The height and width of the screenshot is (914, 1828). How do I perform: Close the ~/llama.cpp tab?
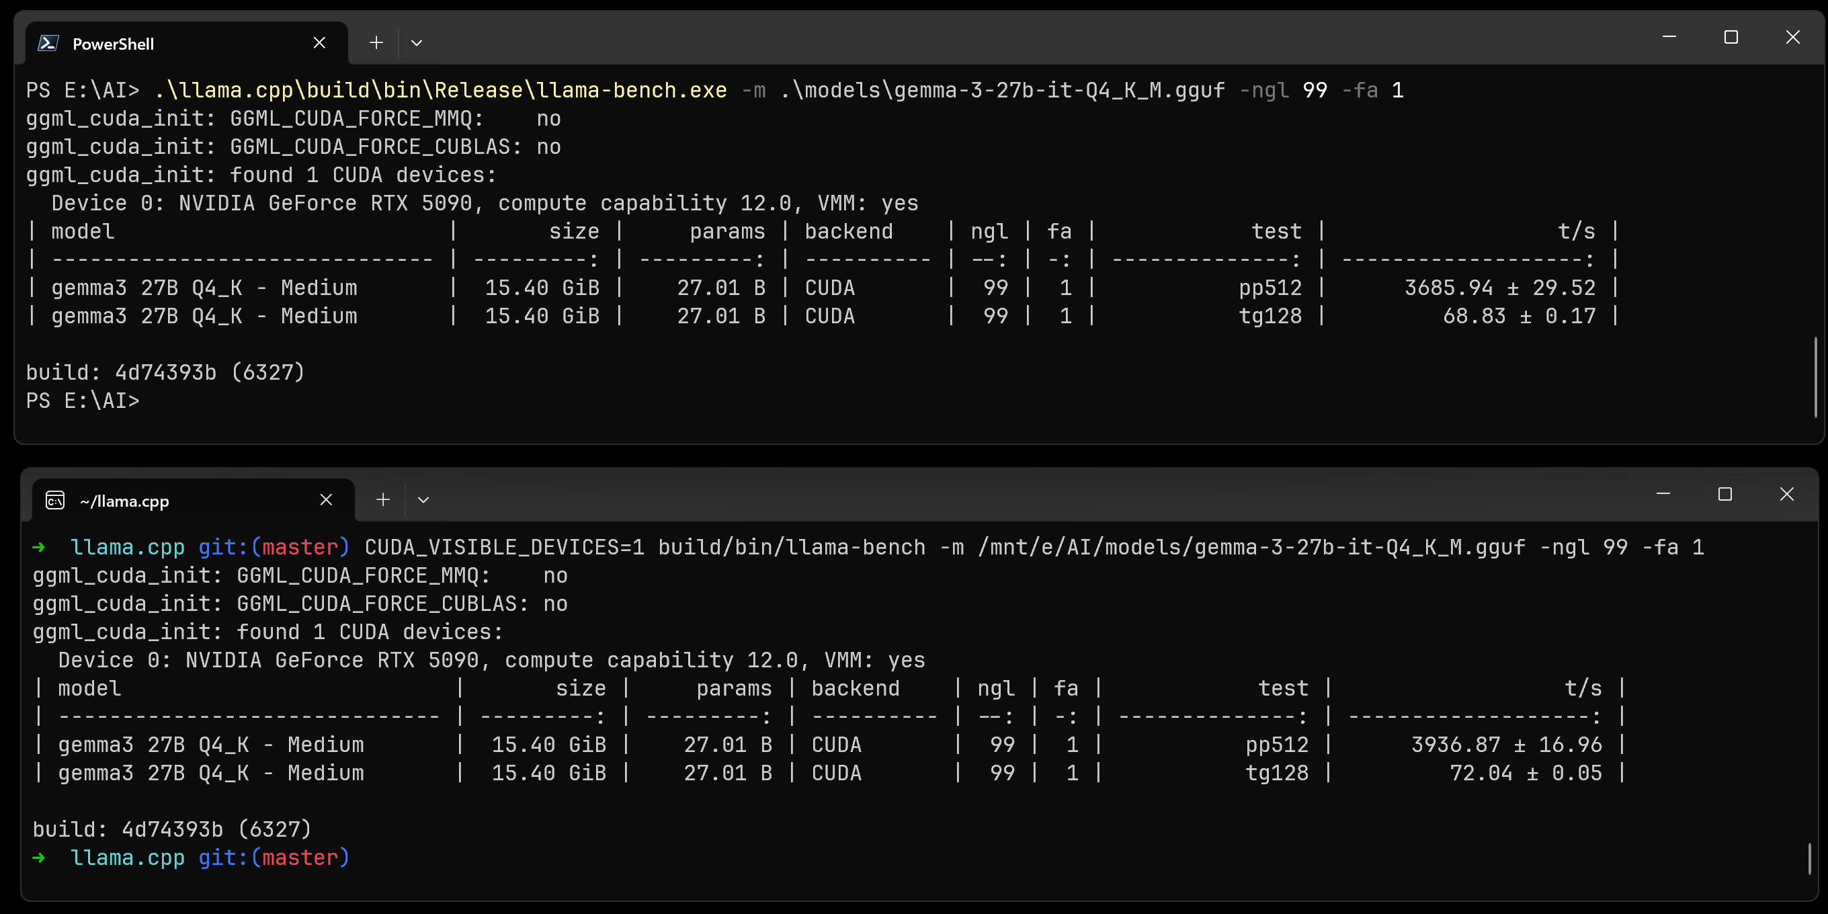tap(326, 500)
